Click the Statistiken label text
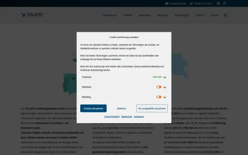The width and height of the screenshot is (248, 155). pos(86,87)
